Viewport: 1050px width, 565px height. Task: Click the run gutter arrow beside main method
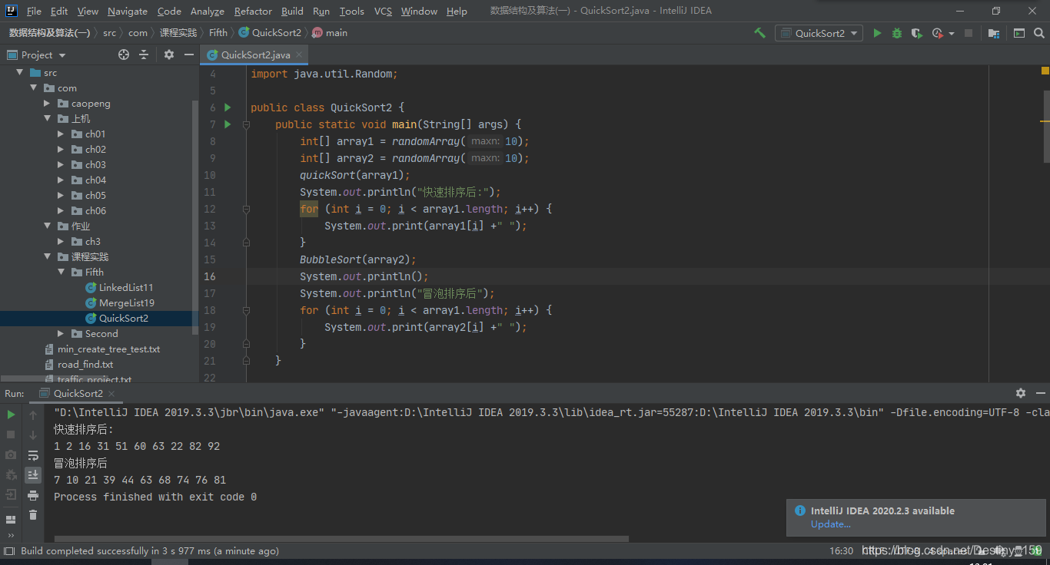227,124
